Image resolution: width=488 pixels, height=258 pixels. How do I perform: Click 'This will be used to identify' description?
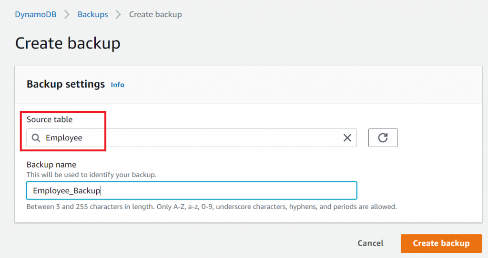coord(91,175)
